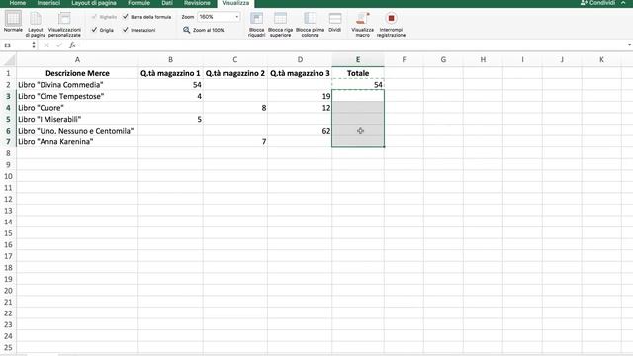Select the Visualizza tab
The image size is (633, 356).
[x=235, y=3]
